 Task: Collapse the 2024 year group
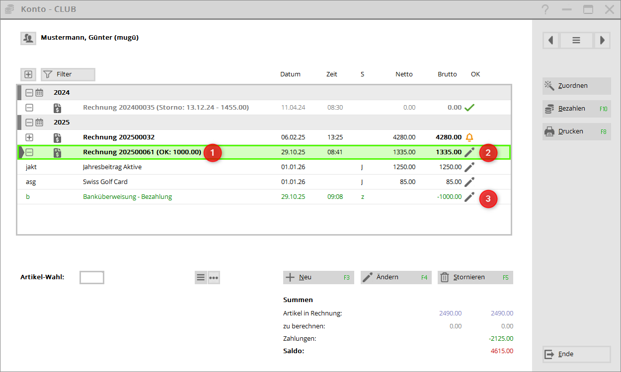pyautogui.click(x=29, y=93)
